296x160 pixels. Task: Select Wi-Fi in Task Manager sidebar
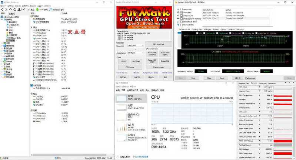pos(131,127)
